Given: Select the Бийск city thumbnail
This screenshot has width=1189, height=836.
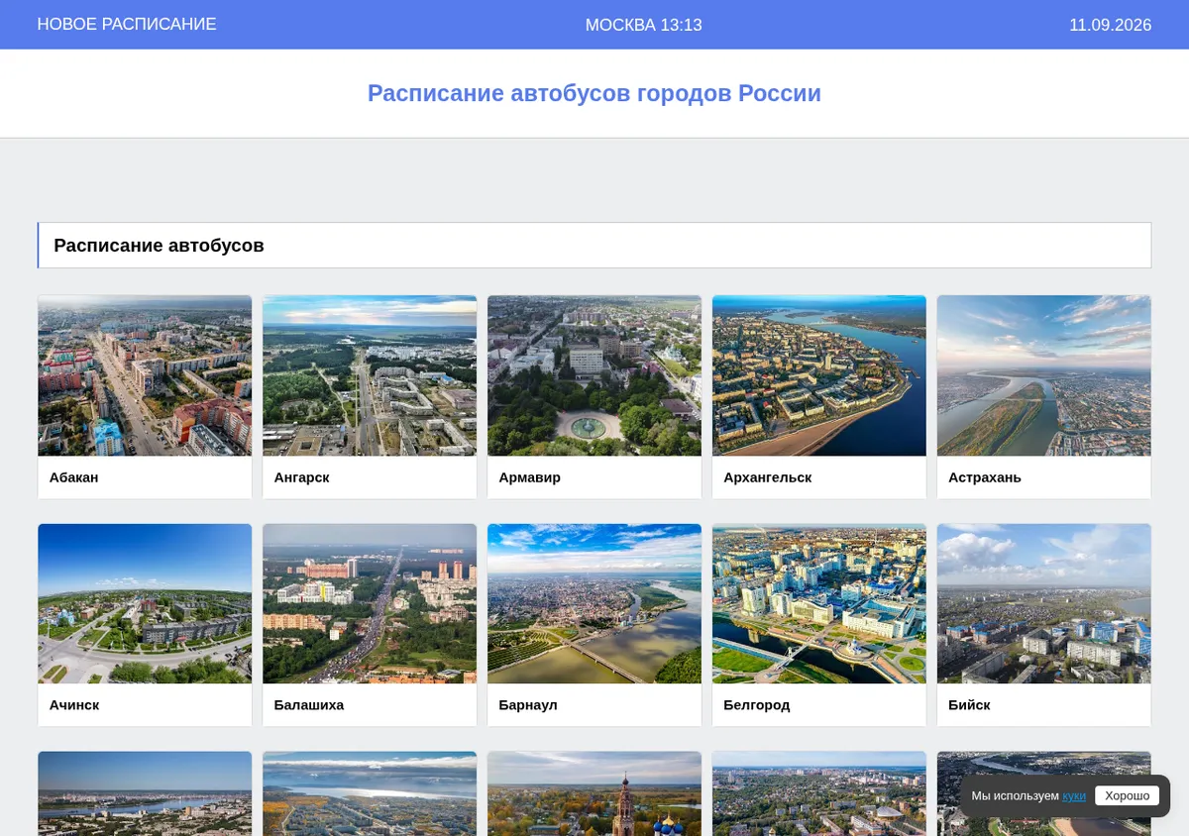Looking at the screenshot, I should click(1044, 603).
